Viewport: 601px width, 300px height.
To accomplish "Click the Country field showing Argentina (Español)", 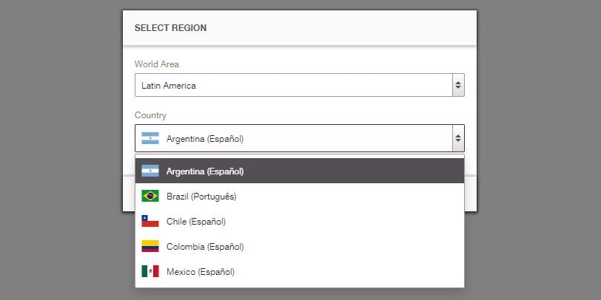I will [299, 138].
